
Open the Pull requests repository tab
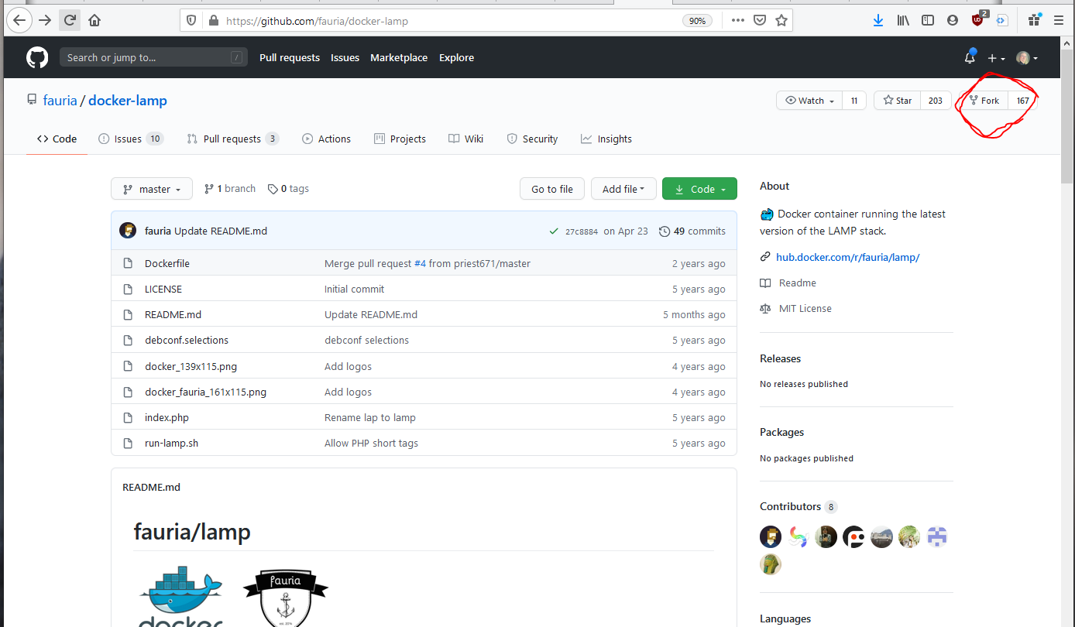(233, 139)
